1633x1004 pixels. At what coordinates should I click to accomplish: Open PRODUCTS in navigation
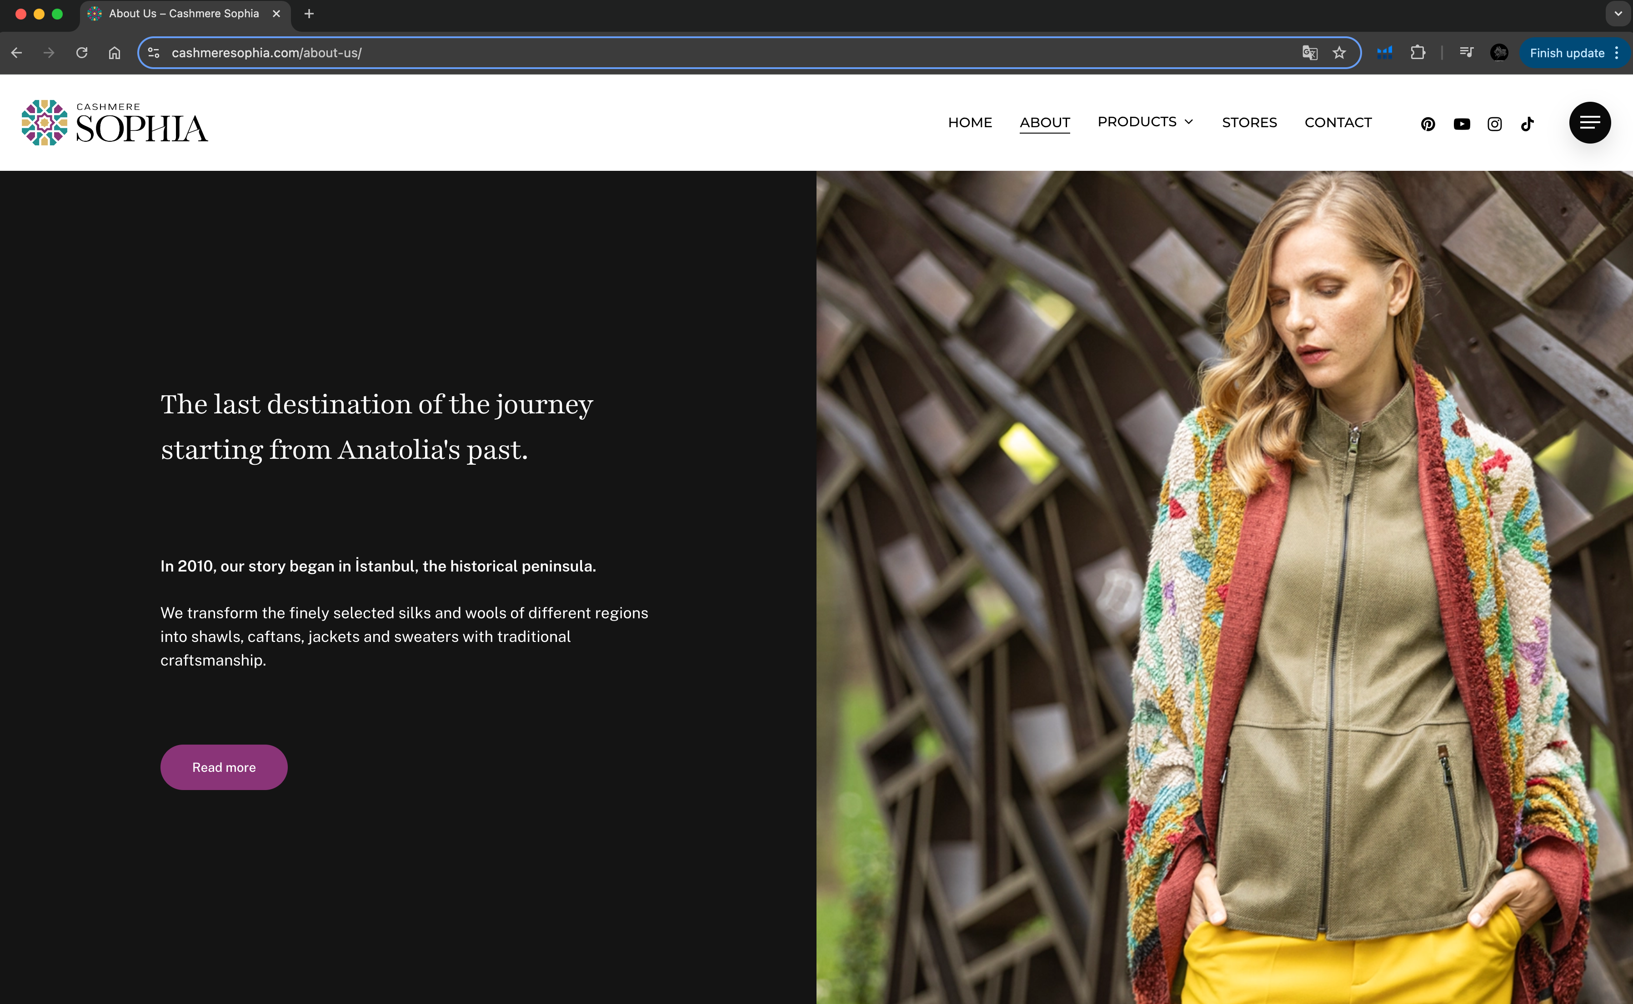1137,121
